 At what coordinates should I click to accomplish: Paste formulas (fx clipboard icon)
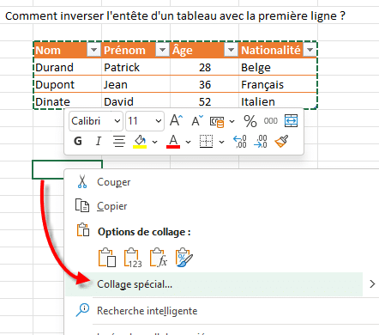click(x=159, y=258)
